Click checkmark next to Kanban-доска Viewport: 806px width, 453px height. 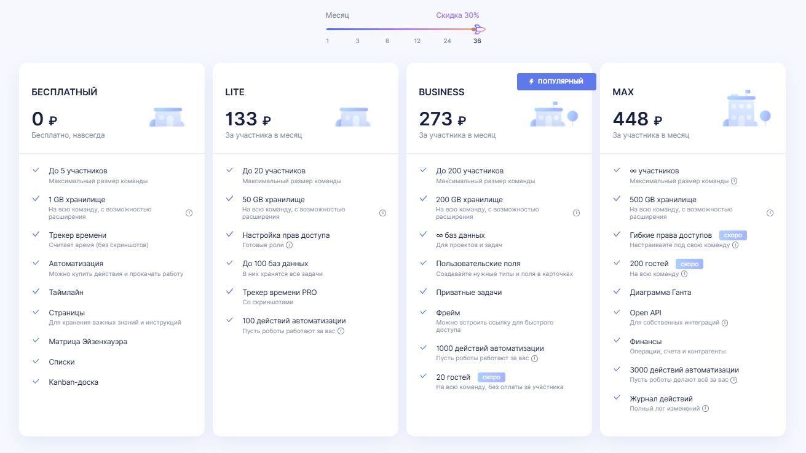(x=36, y=382)
